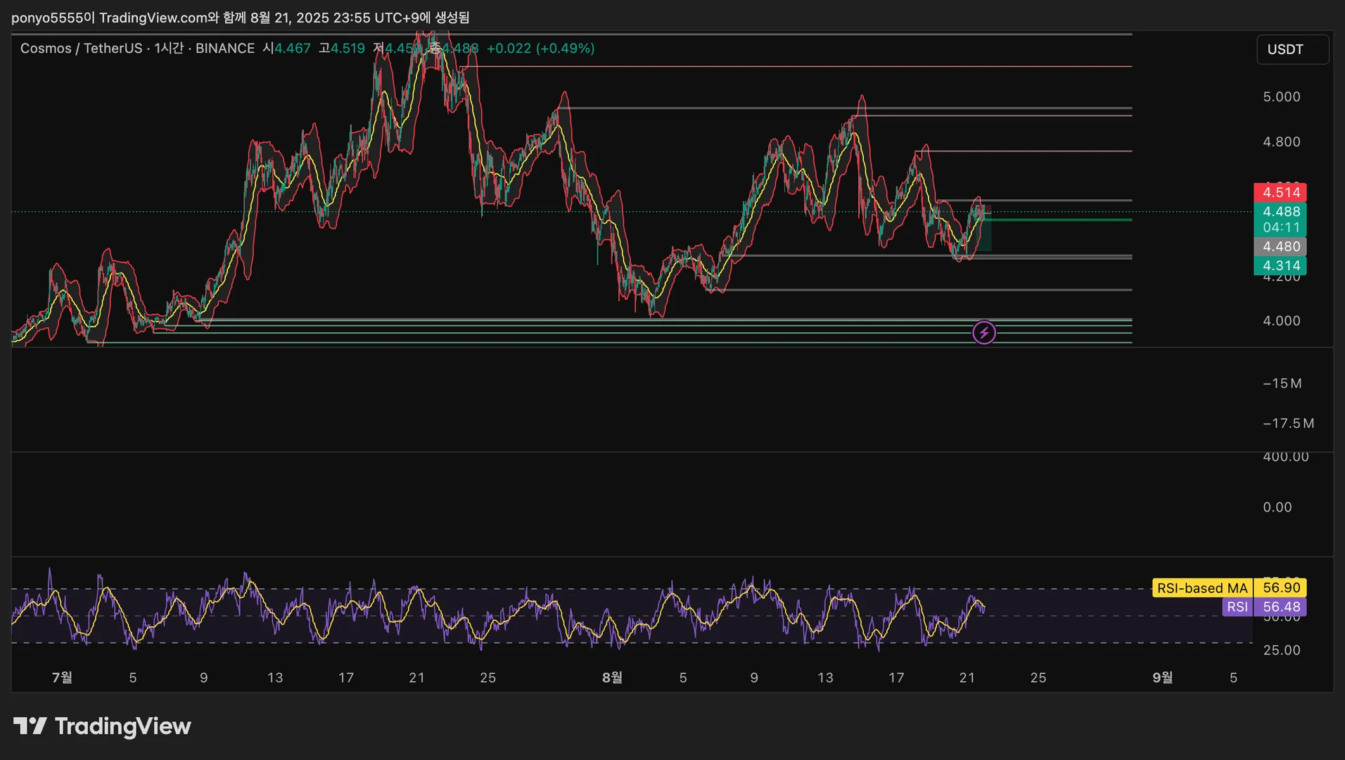This screenshot has height=760, width=1345.
Task: Open the USDT currency selector
Action: (x=1292, y=49)
